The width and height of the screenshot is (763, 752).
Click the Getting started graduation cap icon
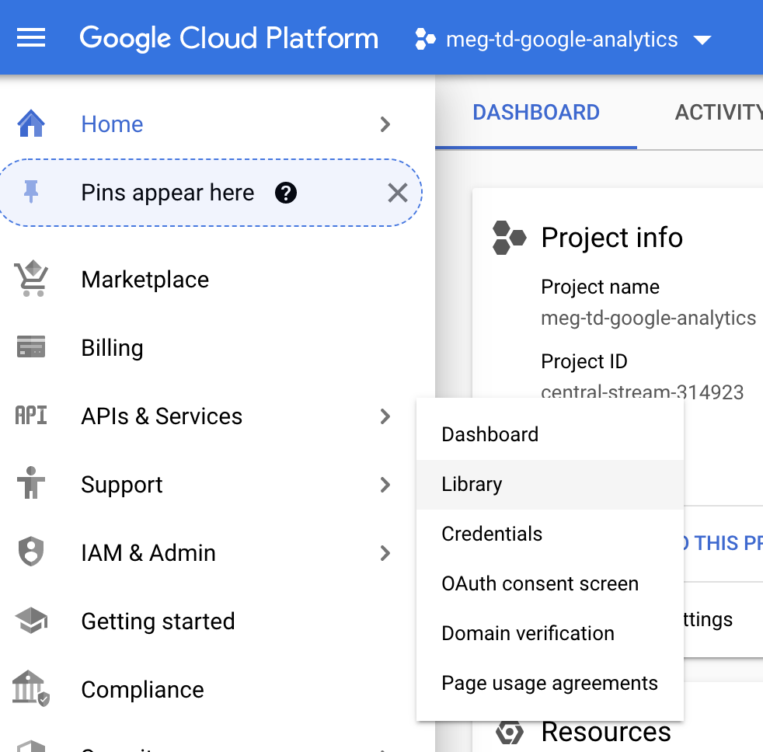[x=31, y=621]
